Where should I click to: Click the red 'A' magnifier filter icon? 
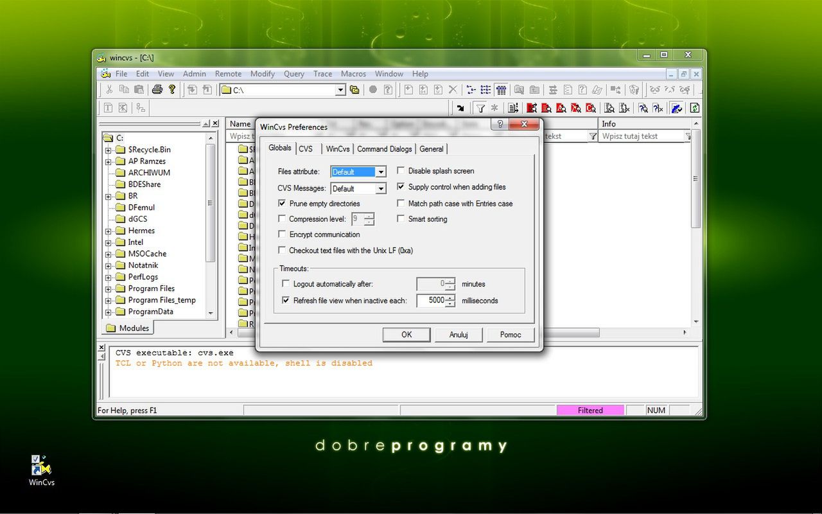coord(562,108)
